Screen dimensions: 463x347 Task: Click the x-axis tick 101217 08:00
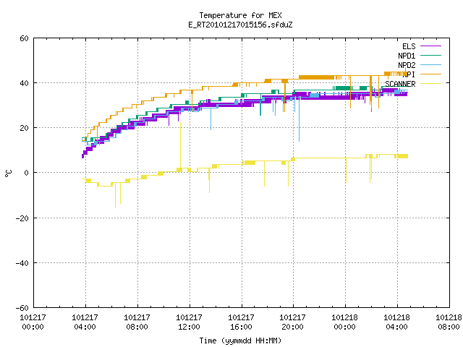[x=137, y=322]
